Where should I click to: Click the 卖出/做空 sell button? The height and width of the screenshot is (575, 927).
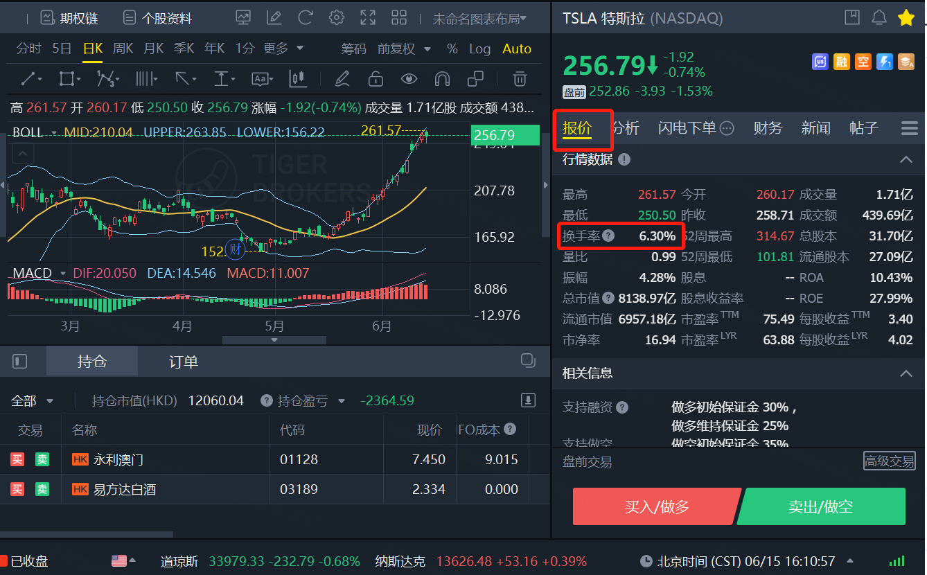(821, 506)
